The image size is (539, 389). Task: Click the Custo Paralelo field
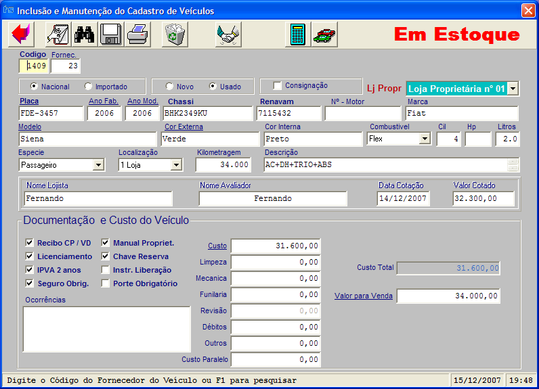[x=276, y=359]
